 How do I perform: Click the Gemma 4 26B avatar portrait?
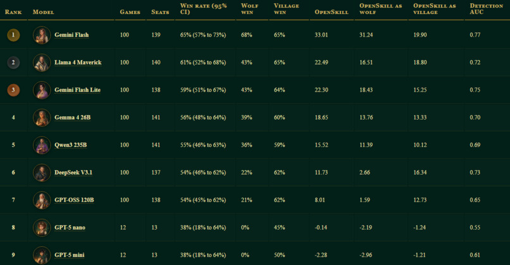tap(42, 118)
